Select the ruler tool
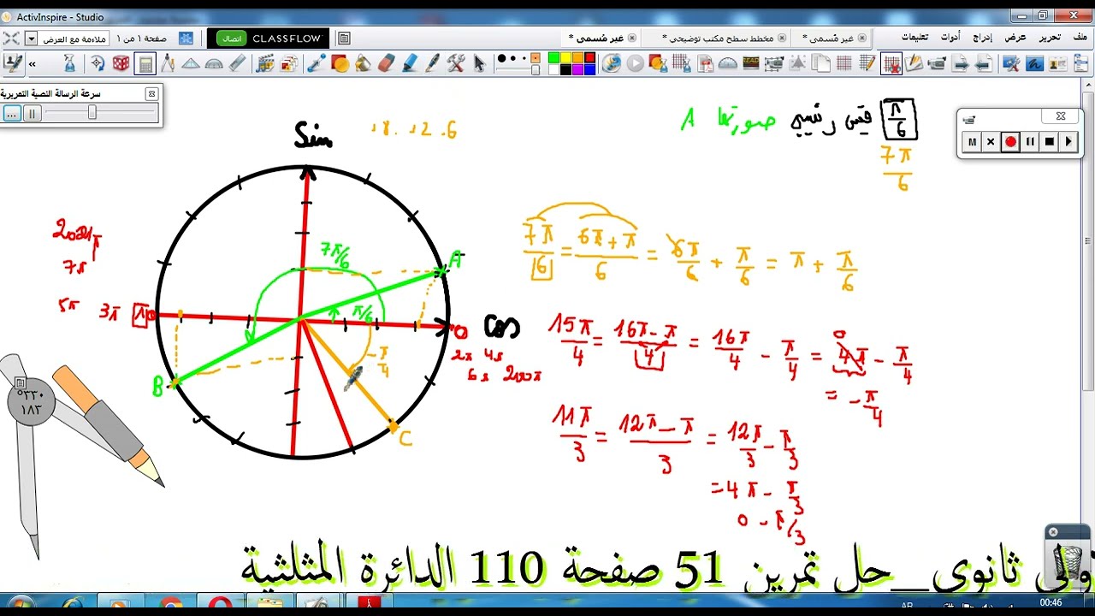Image resolution: width=1095 pixels, height=616 pixels. pyautogui.click(x=238, y=63)
